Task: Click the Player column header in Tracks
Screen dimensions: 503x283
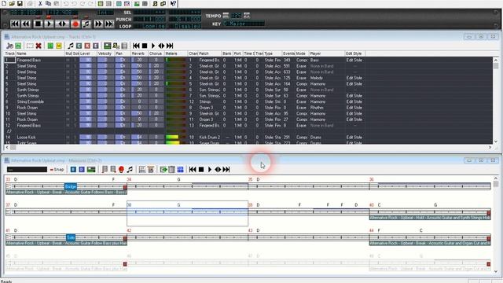Action: click(327, 53)
